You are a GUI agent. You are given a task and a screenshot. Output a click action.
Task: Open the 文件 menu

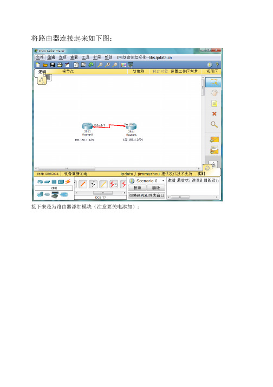click(x=40, y=58)
